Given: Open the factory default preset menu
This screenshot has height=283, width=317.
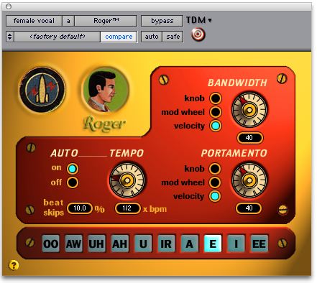Looking at the screenshot, I should click(x=58, y=37).
